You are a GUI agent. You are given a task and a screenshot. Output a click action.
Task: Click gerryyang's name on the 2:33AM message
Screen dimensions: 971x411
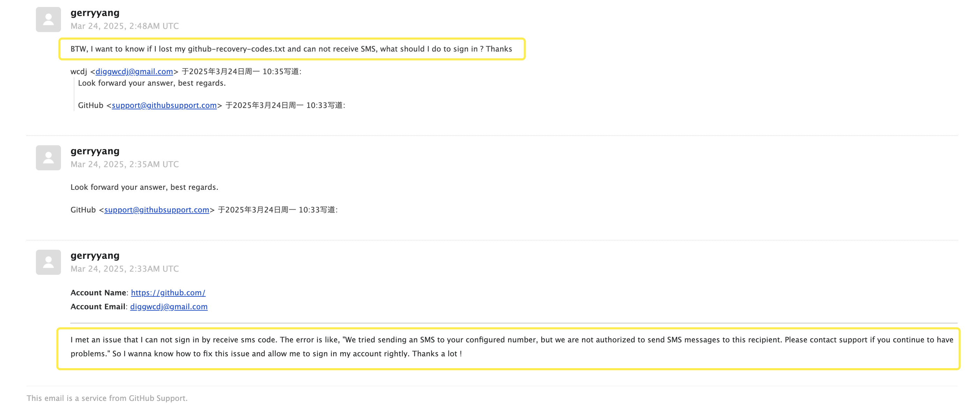coord(95,255)
